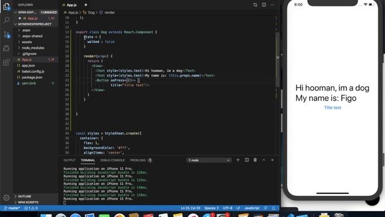Maximize terminal panel with chevron up
This screenshot has height=217, width=385.
263,160
